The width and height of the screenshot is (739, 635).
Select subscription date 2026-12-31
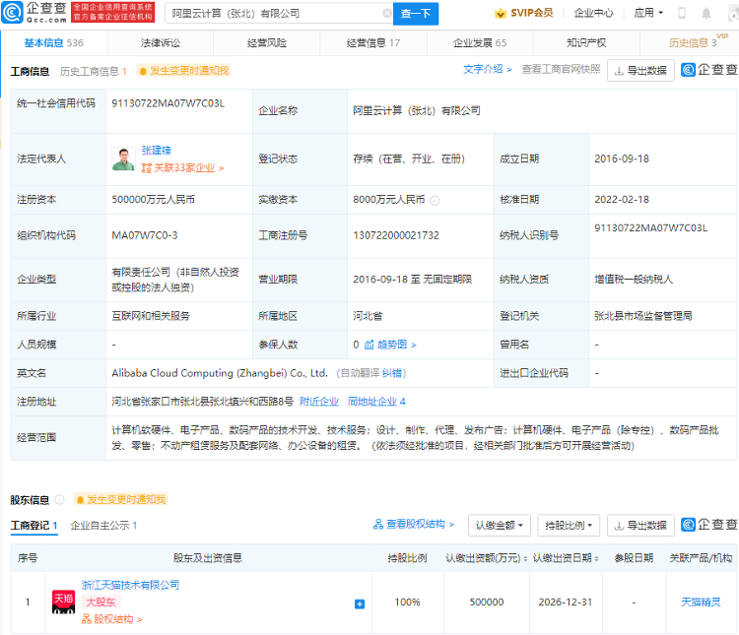click(566, 603)
